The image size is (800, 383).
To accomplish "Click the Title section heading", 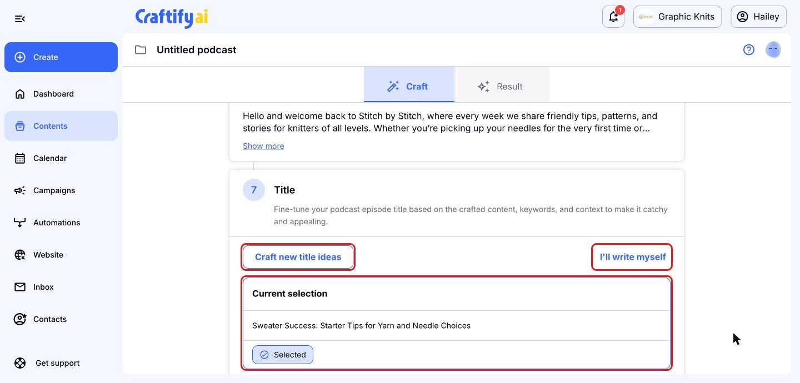I will tap(284, 190).
